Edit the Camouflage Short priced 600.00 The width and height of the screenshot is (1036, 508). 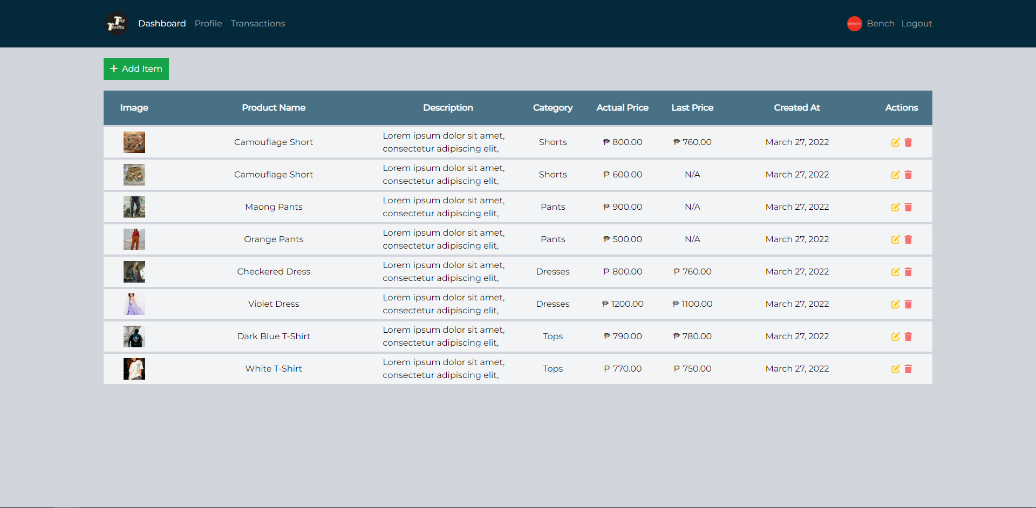tap(895, 175)
